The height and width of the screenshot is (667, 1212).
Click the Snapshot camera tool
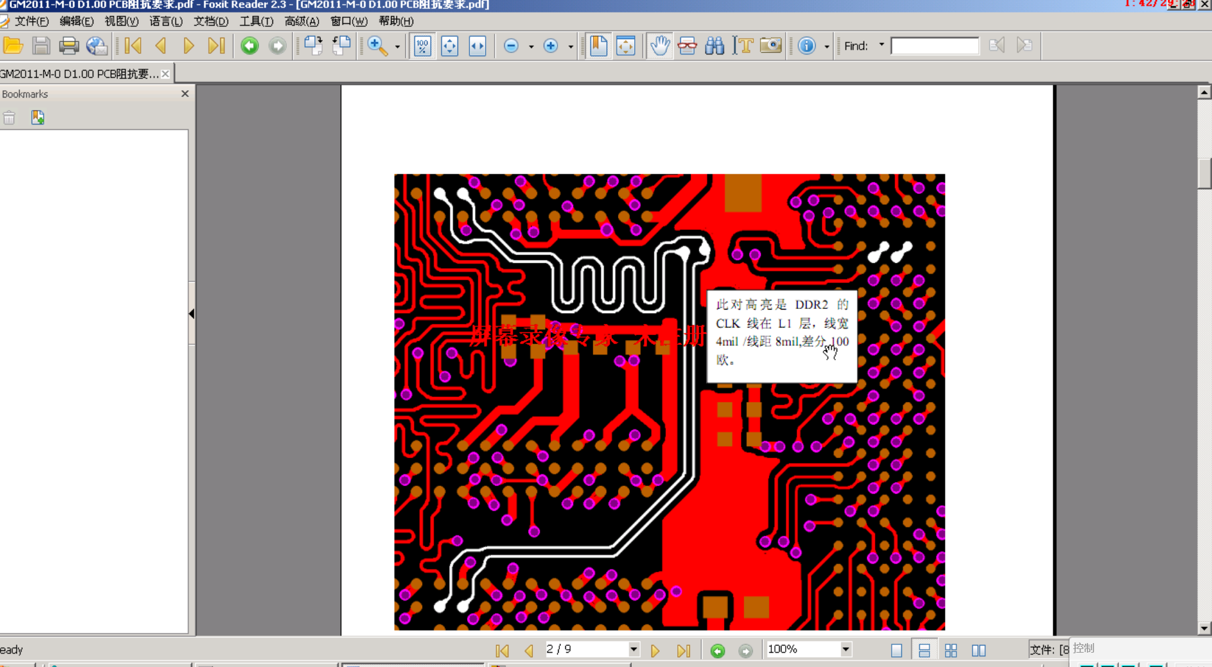point(771,46)
